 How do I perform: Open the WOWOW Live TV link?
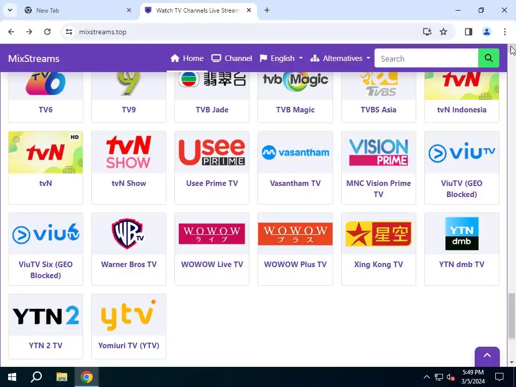pos(212,264)
